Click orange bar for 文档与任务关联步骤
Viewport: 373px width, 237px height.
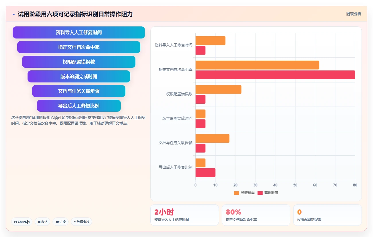[212, 138]
